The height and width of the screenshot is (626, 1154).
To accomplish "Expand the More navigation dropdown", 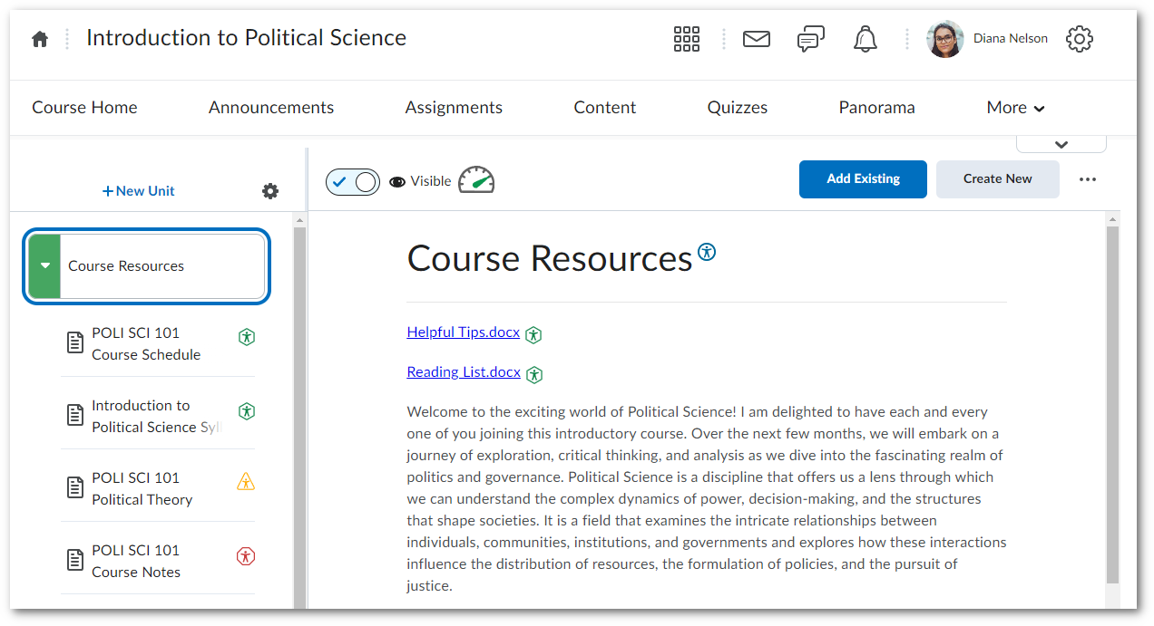I will coord(1015,108).
